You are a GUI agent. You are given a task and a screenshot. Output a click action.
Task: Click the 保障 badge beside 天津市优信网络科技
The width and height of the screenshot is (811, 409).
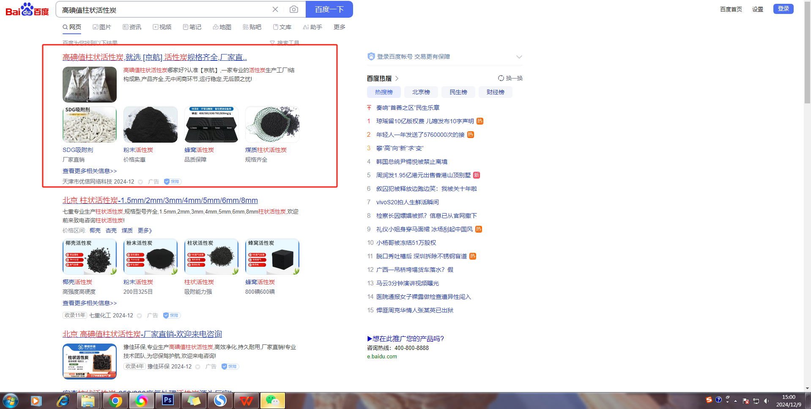point(173,181)
